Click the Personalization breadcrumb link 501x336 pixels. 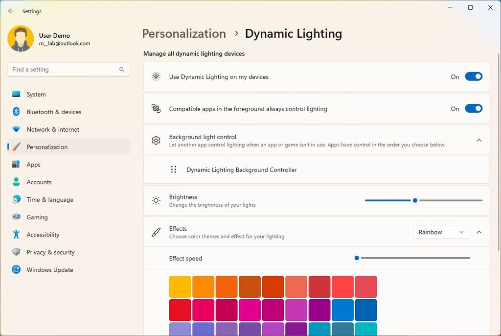click(x=184, y=34)
